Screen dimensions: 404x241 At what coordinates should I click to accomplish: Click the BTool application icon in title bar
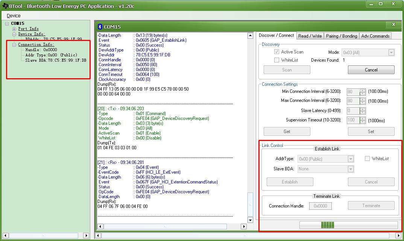pos(5,5)
